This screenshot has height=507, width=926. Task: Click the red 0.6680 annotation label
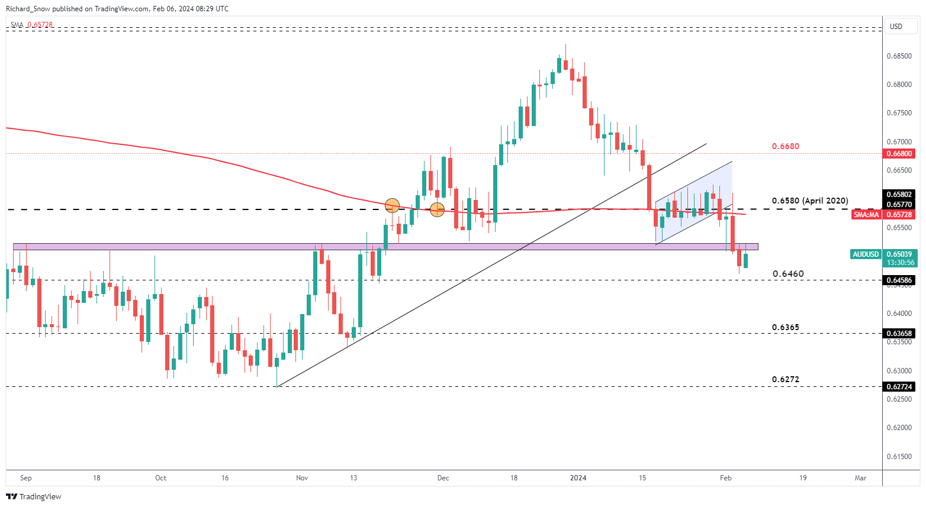(786, 146)
